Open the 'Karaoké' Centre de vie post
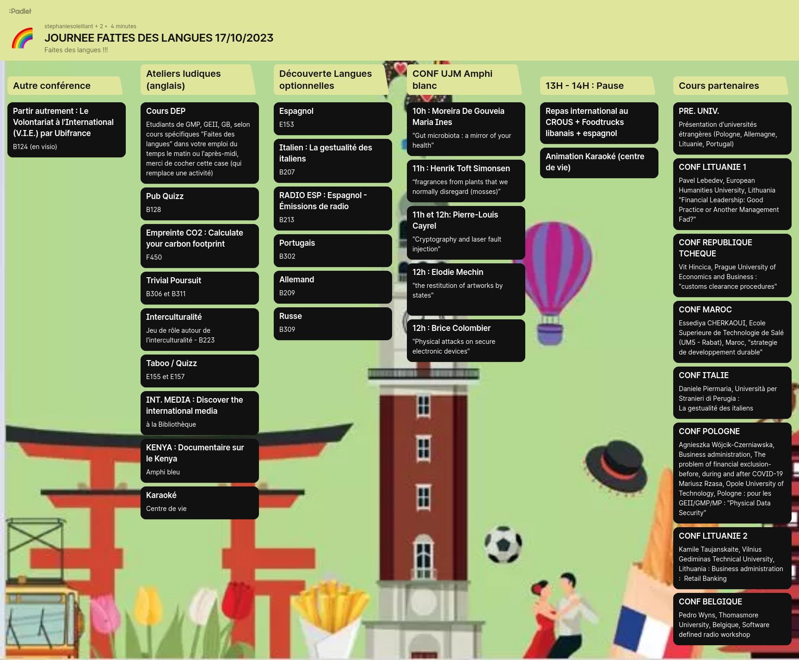The width and height of the screenshot is (799, 660). pos(200,503)
